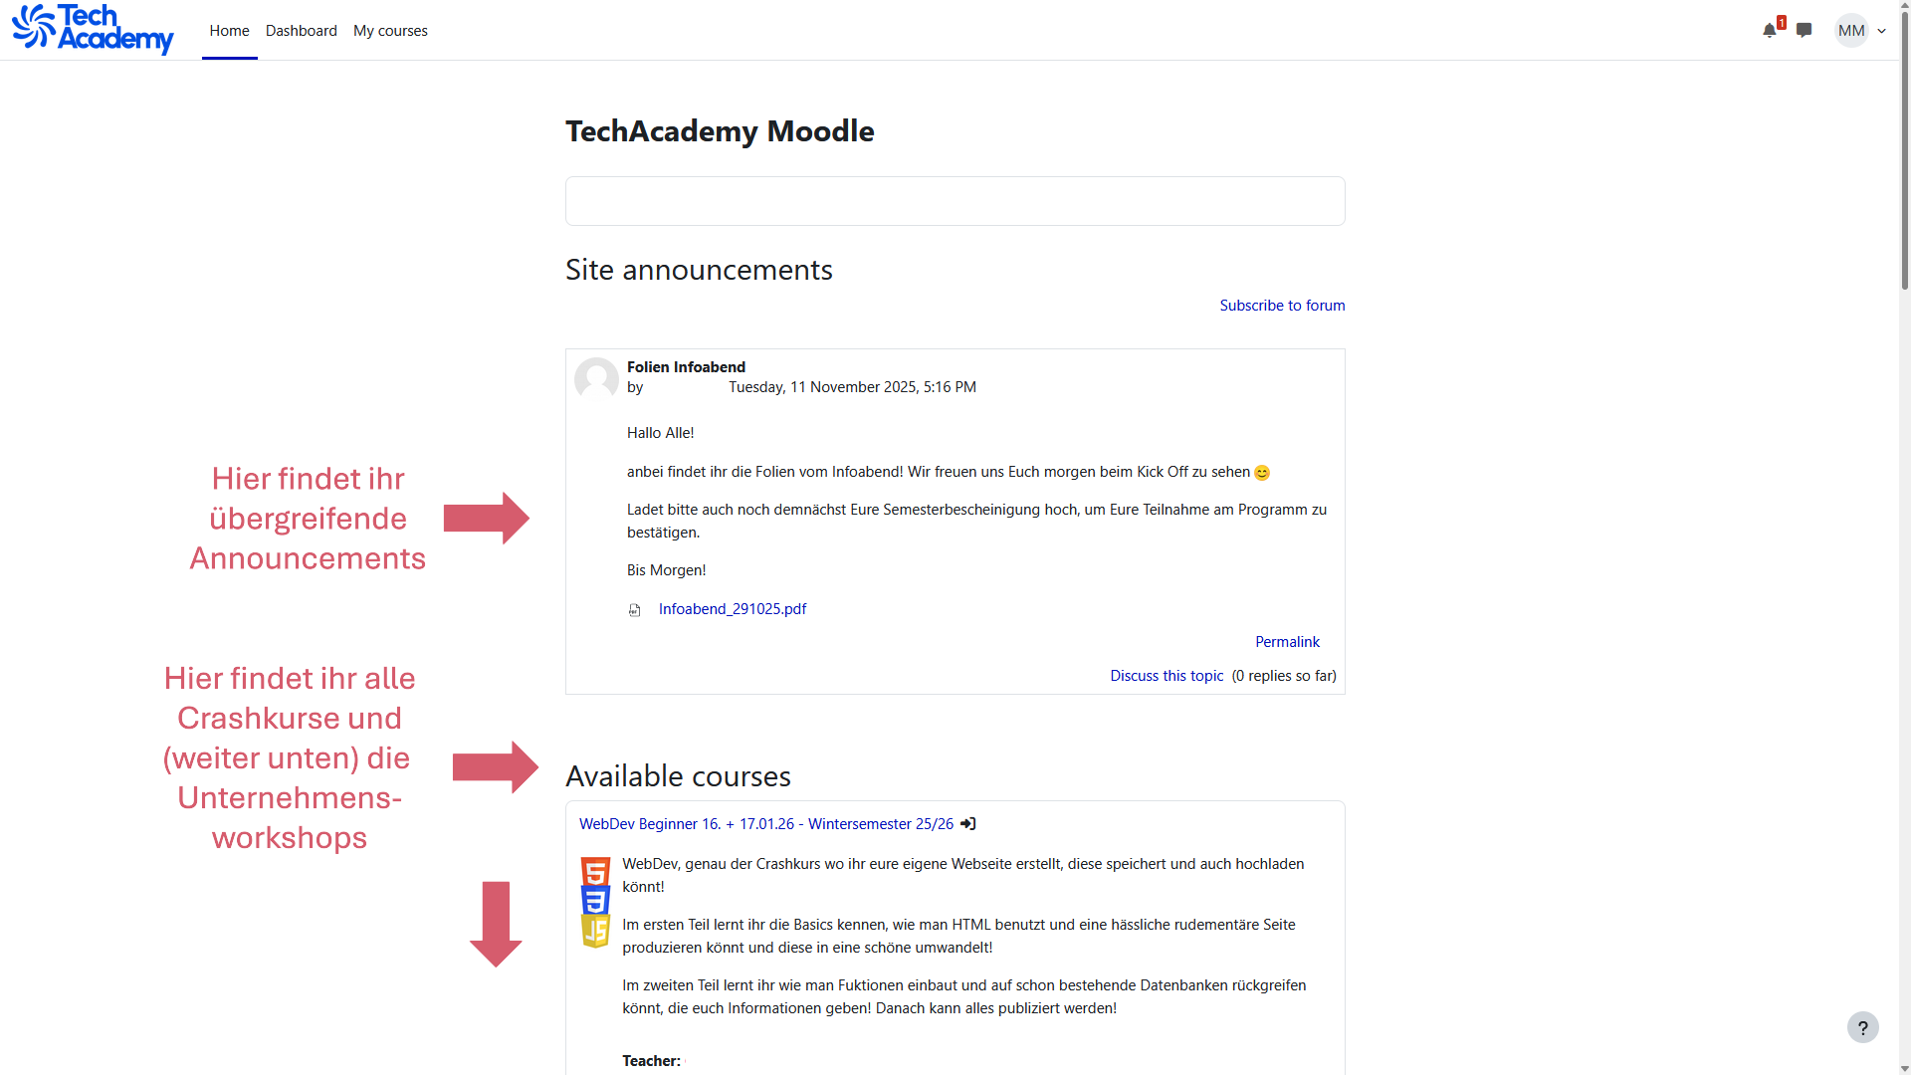Click the PDF file icon beside Infoabend_291025.pdf
The width and height of the screenshot is (1911, 1075).
tap(635, 610)
